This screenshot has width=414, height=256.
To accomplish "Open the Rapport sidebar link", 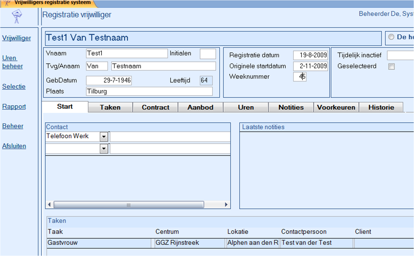I will pyautogui.click(x=14, y=107).
